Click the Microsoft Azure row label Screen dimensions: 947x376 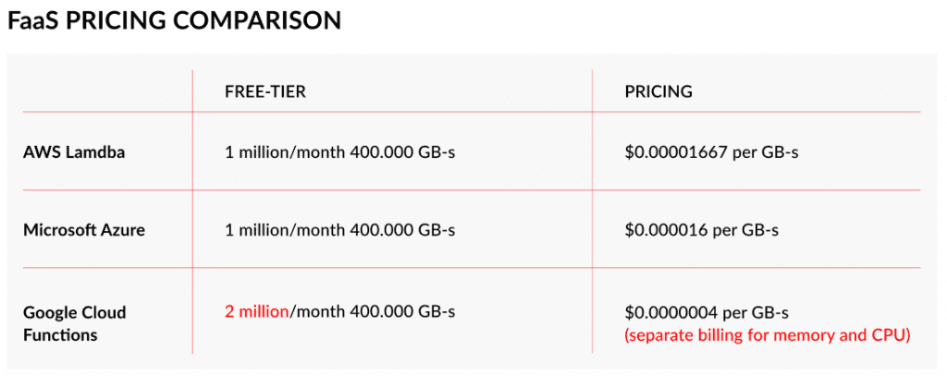pos(83,230)
